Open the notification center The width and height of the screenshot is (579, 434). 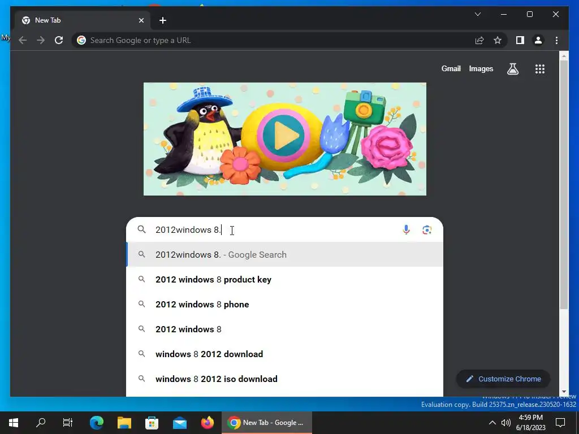[560, 423]
